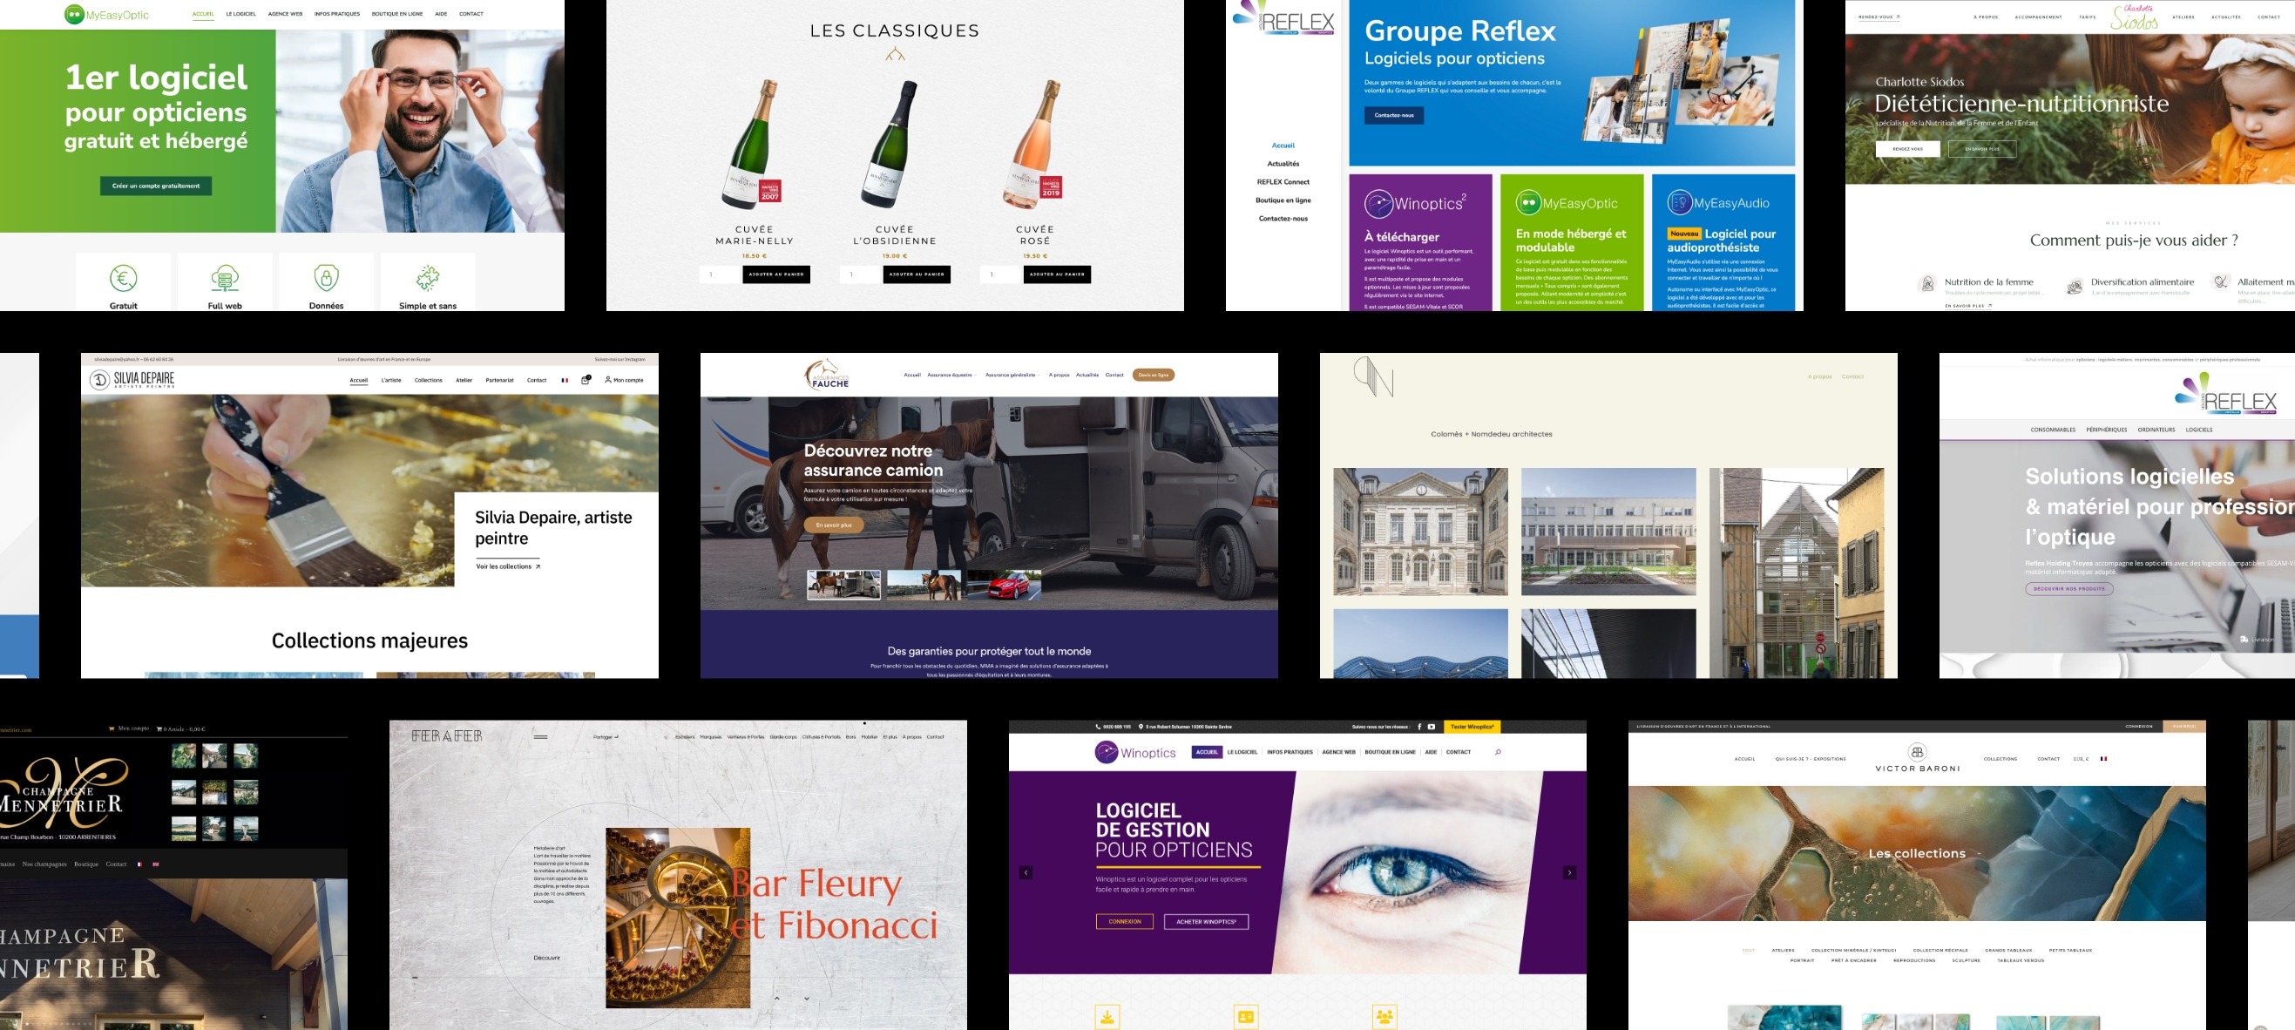Viewport: 2295px width, 1030px height.
Task: Expand the 'Assurance généraliste' dropdown
Action: (1012, 375)
